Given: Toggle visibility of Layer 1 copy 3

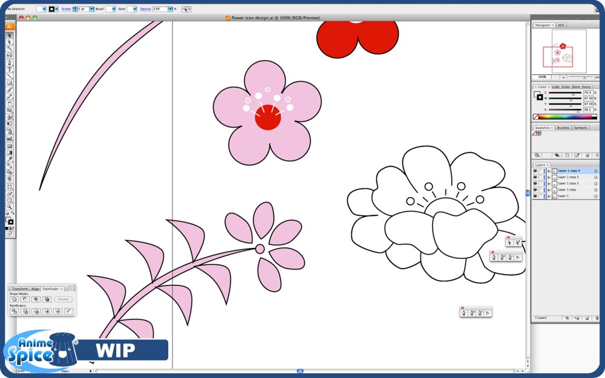Looking at the screenshot, I should 535,177.
